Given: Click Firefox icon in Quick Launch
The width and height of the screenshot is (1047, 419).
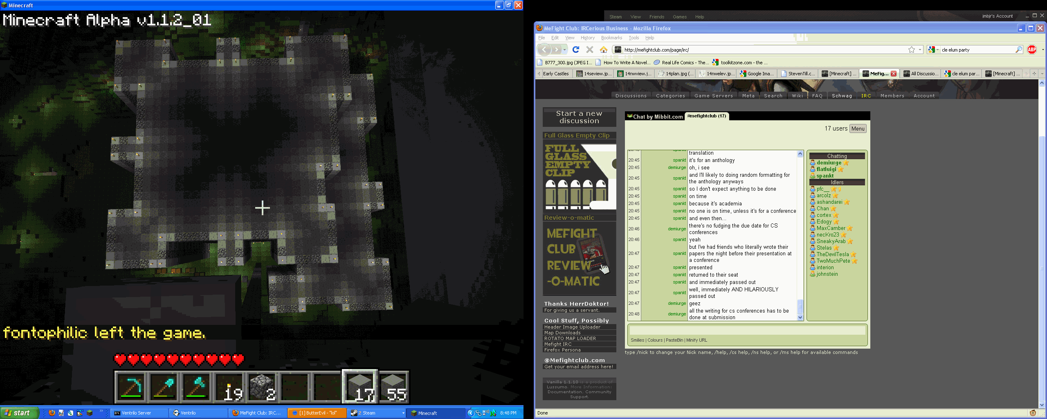Looking at the screenshot, I should pos(52,413).
